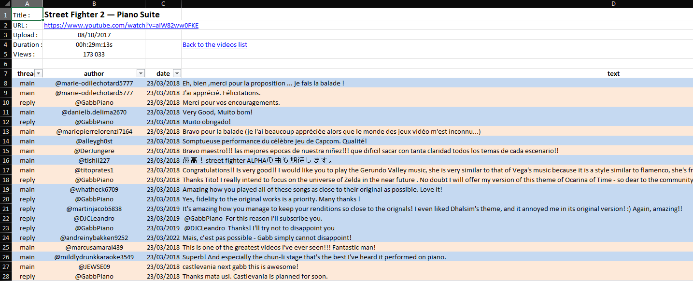Image resolution: width=693 pixels, height=281 pixels.
Task: Select author cell @DerJungere
Action: point(94,151)
